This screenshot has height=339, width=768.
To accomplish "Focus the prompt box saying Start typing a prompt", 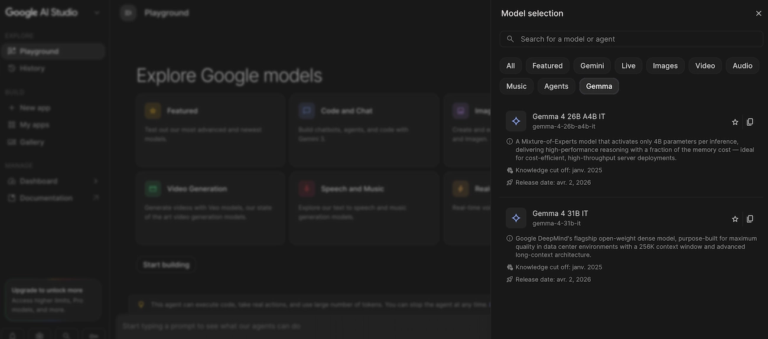I will click(302, 326).
